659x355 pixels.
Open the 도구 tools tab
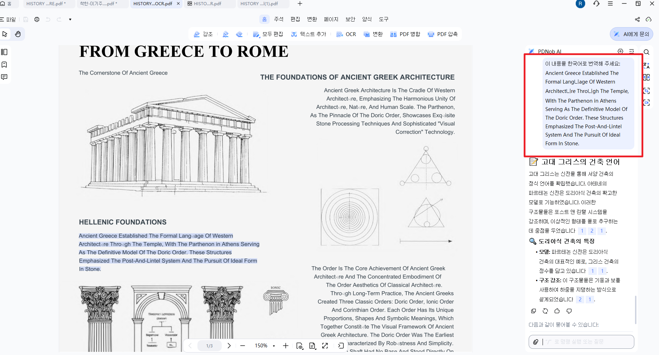pyautogui.click(x=384, y=19)
